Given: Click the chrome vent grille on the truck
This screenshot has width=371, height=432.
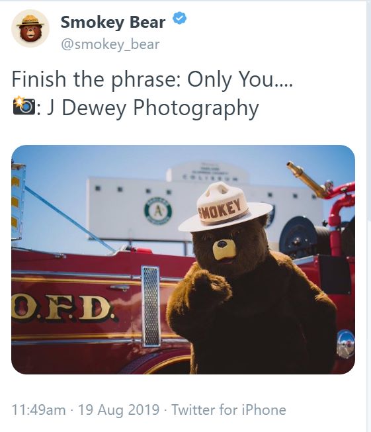Looking at the screenshot, I should coord(151,306).
